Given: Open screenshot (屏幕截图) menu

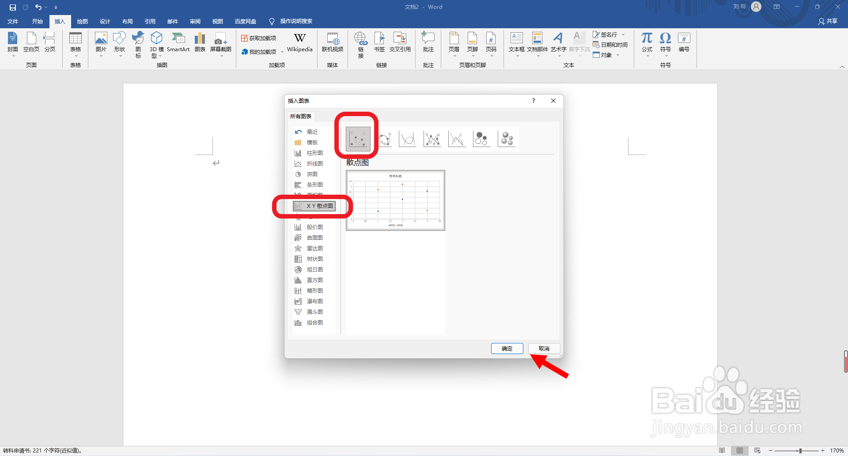Looking at the screenshot, I should click(221, 44).
